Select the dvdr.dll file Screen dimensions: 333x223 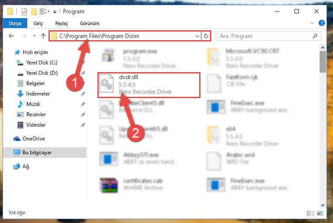pyautogui.click(x=149, y=85)
